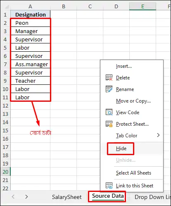Click the Delete sheet icon

[x=109, y=78]
